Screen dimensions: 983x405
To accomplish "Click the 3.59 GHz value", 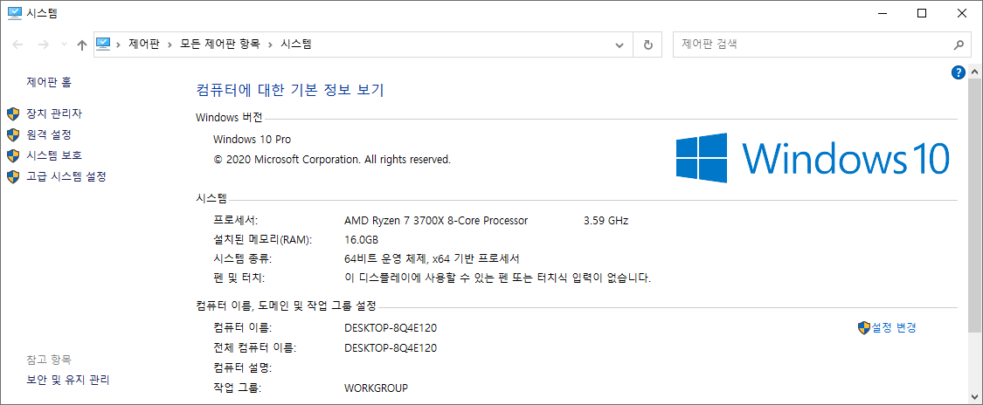I will [x=606, y=220].
